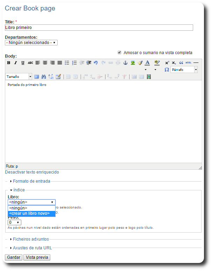Click the Gardar button
Screen dimensions: 212x271
tap(14, 257)
